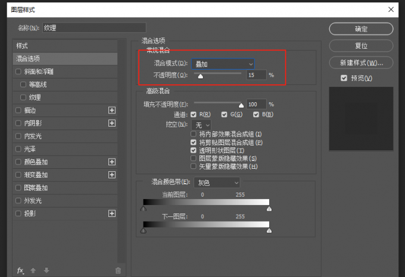Open the 混合颜色带 dropdown showing 灰色
Image resolution: width=405 pixels, height=277 pixels.
pyautogui.click(x=217, y=182)
